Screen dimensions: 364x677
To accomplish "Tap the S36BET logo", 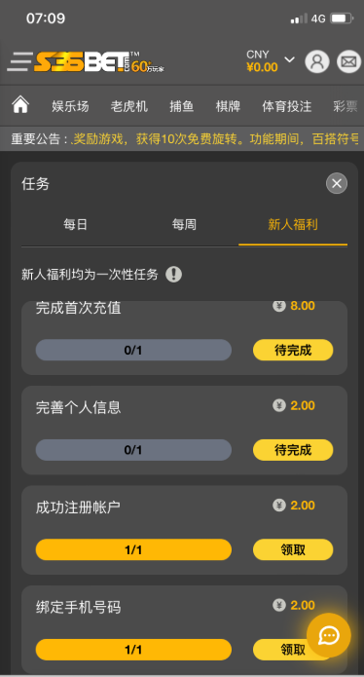I will pyautogui.click(x=99, y=62).
